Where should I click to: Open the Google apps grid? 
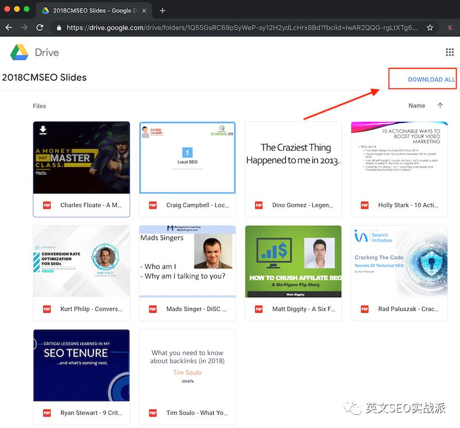450,52
